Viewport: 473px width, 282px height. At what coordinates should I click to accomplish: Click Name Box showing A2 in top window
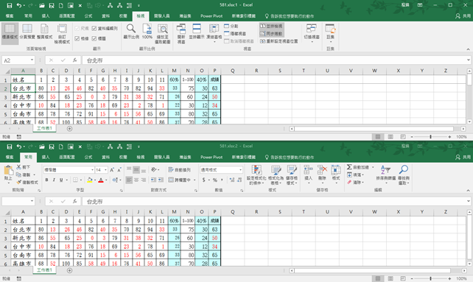[x=18, y=60]
